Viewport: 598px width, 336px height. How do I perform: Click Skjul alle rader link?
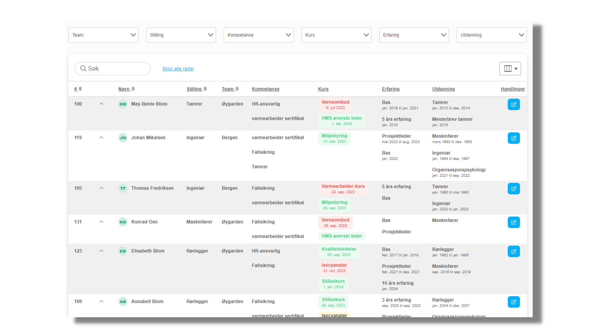(x=178, y=69)
